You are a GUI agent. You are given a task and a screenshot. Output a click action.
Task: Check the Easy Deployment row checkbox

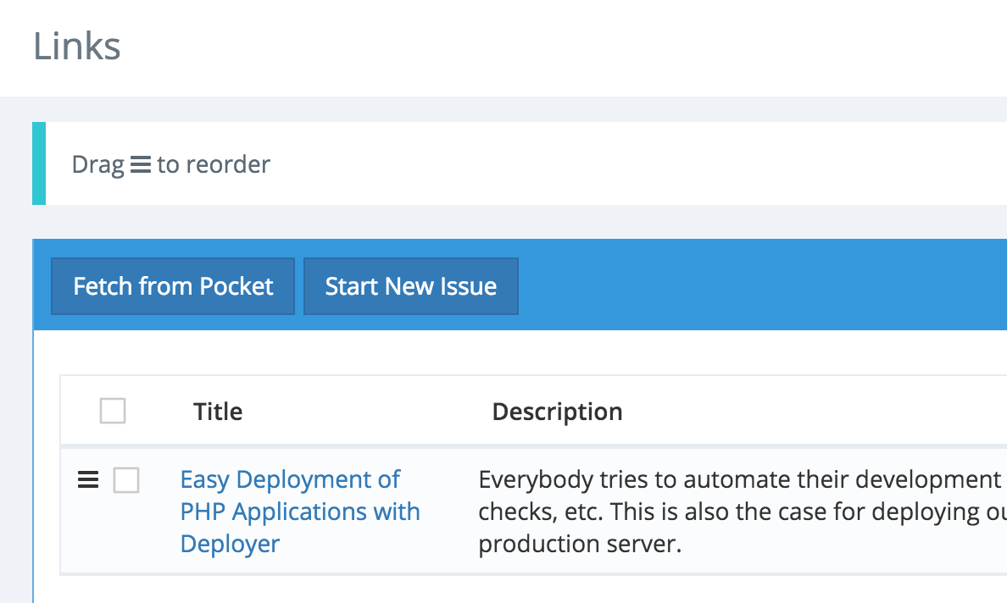click(x=126, y=481)
